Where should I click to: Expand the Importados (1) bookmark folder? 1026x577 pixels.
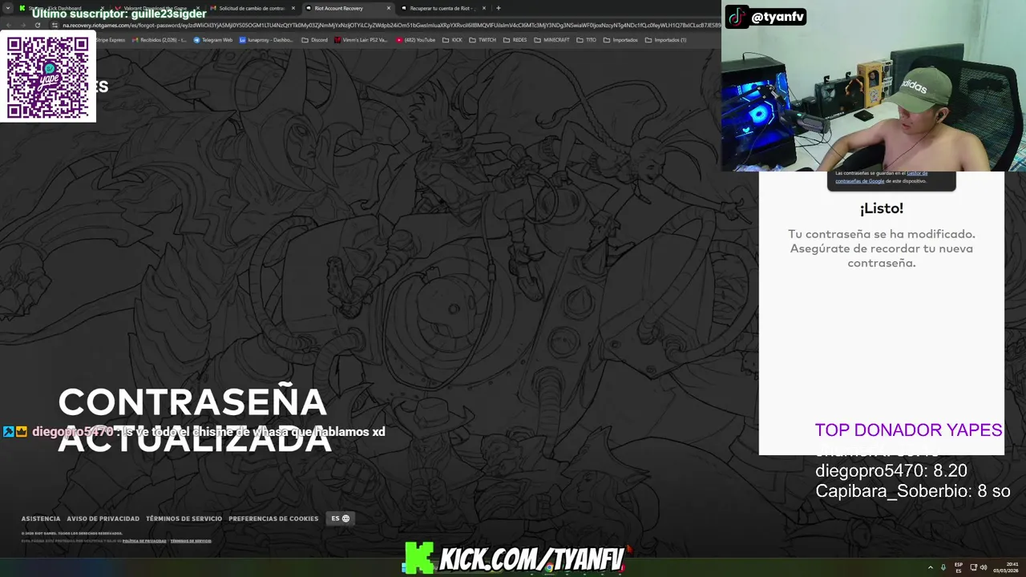(666, 40)
